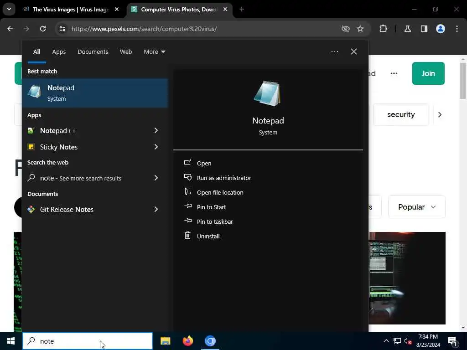
Task: Open the Windows Start menu
Action: click(11, 341)
